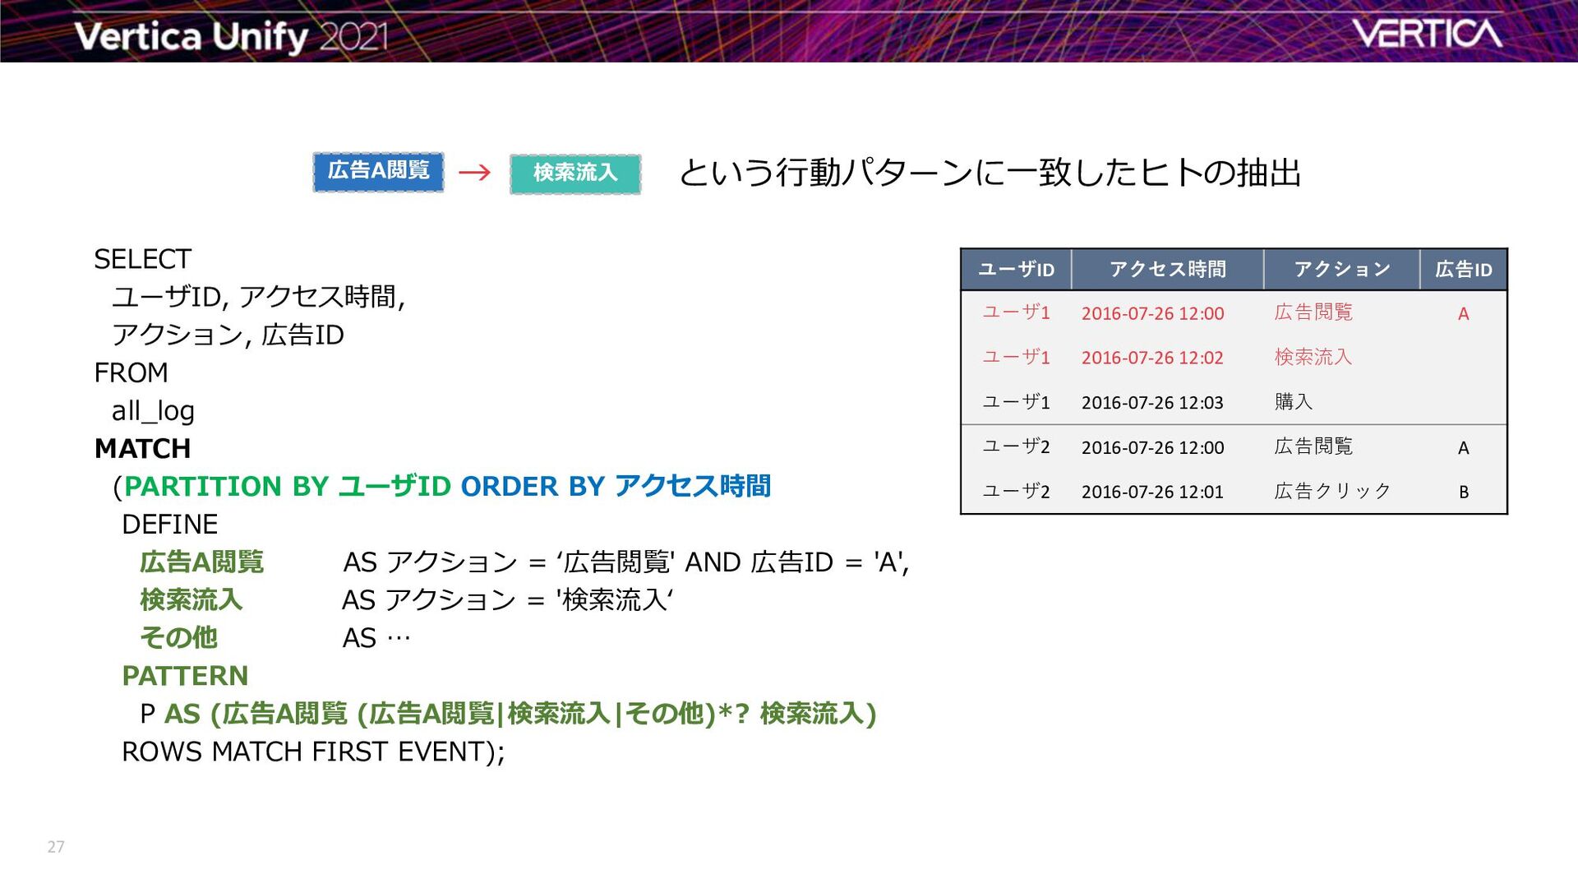Click green 検索流入 definition name
Image resolution: width=1578 pixels, height=888 pixels.
[x=191, y=599]
